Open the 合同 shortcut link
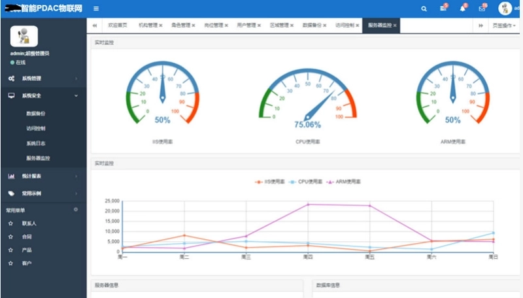Image resolution: width=523 pixels, height=298 pixels. pos(27,237)
